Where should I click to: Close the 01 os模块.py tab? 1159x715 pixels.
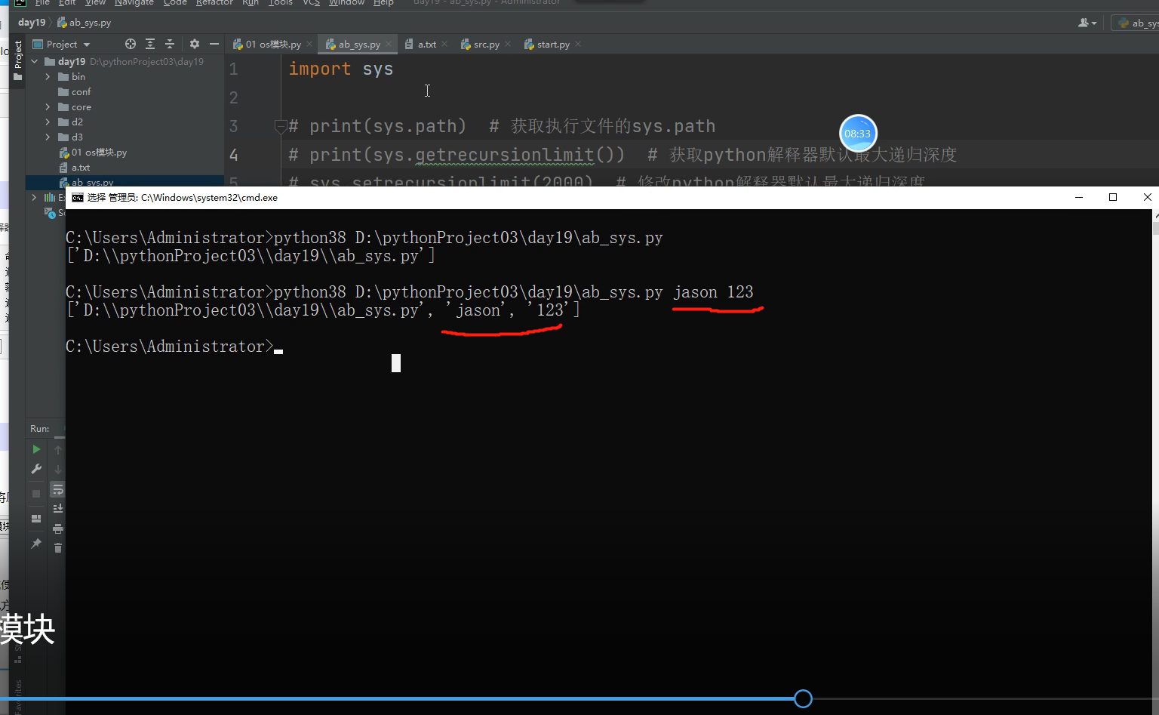pos(309,44)
